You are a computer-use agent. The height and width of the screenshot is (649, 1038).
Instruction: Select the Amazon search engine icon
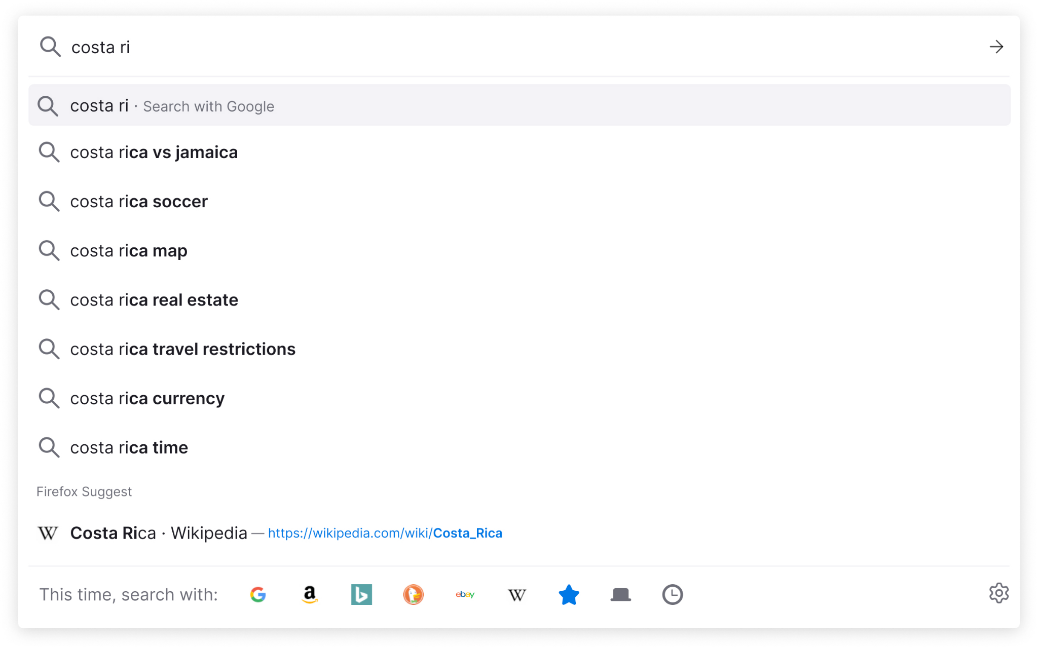310,594
